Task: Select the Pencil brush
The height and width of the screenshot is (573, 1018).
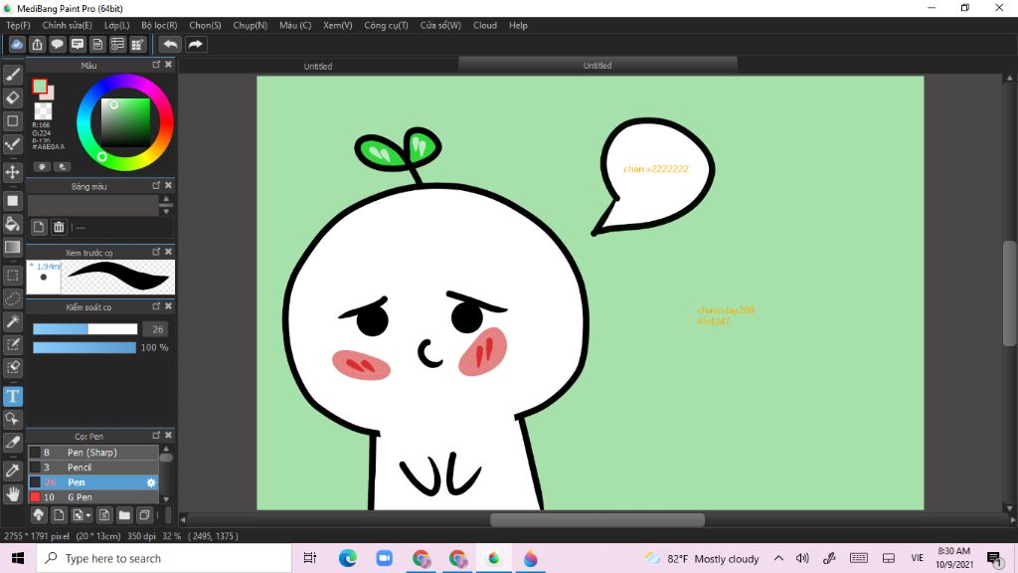Action: (92, 468)
